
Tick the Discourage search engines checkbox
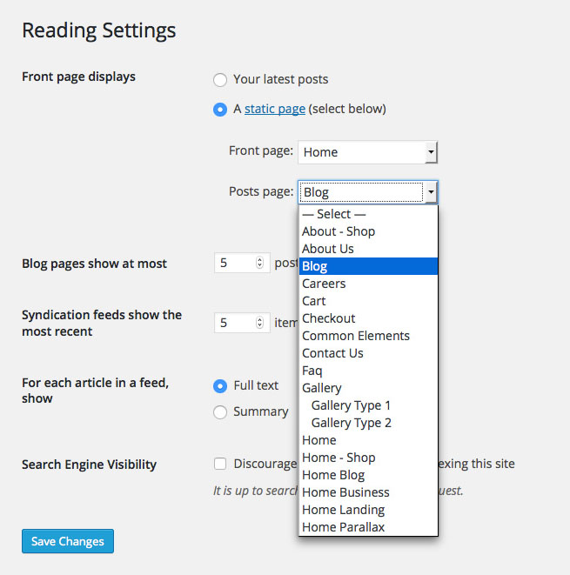point(220,464)
